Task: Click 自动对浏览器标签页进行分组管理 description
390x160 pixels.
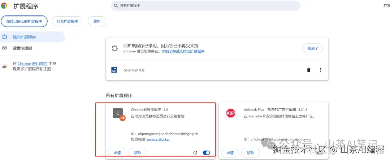Action: 158,116
